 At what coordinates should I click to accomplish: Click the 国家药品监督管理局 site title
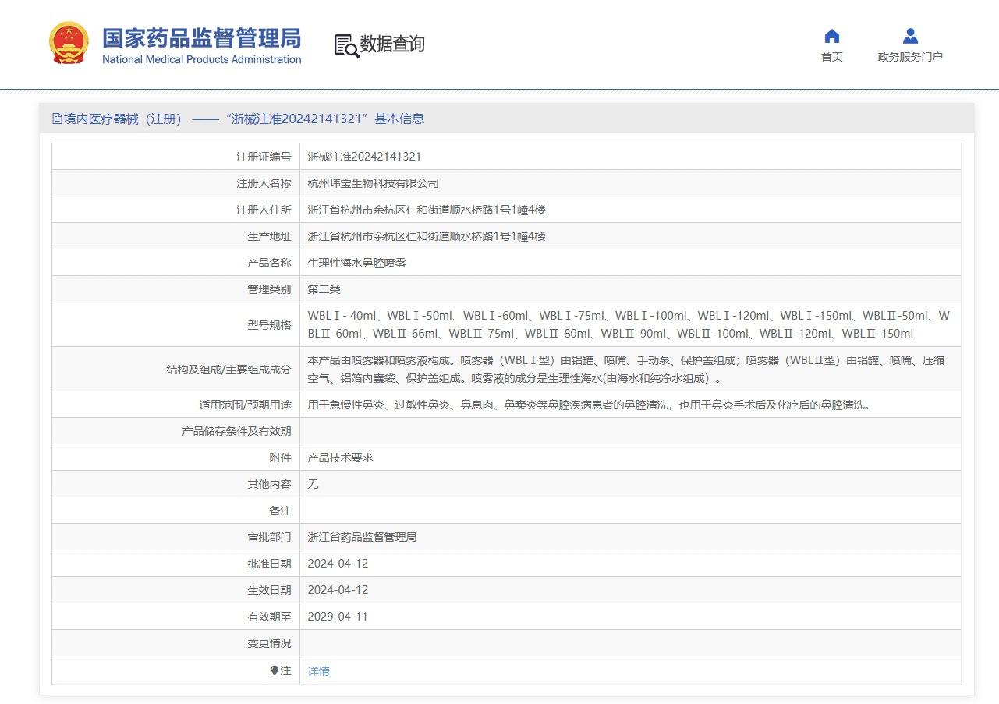pos(201,38)
